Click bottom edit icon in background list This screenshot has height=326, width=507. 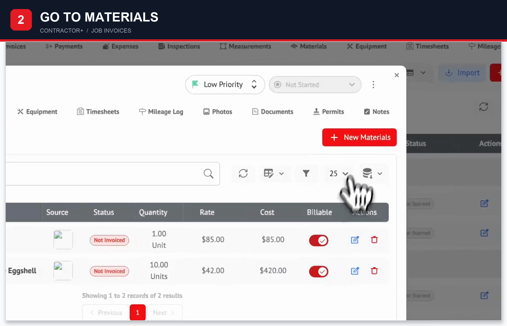pos(484,295)
